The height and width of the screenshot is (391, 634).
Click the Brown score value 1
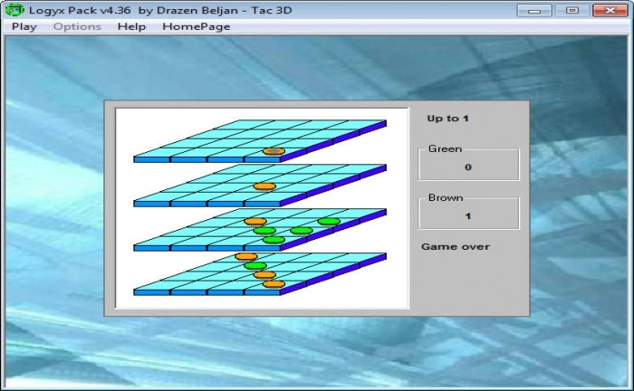[468, 216]
